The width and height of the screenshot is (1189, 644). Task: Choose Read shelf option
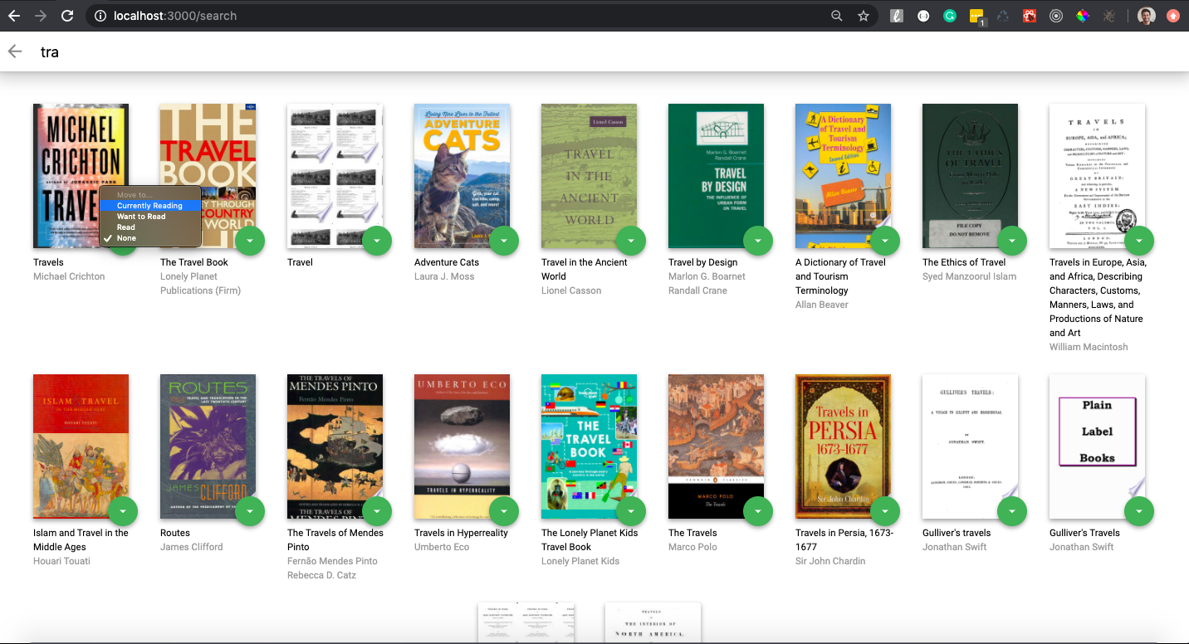pyautogui.click(x=149, y=227)
